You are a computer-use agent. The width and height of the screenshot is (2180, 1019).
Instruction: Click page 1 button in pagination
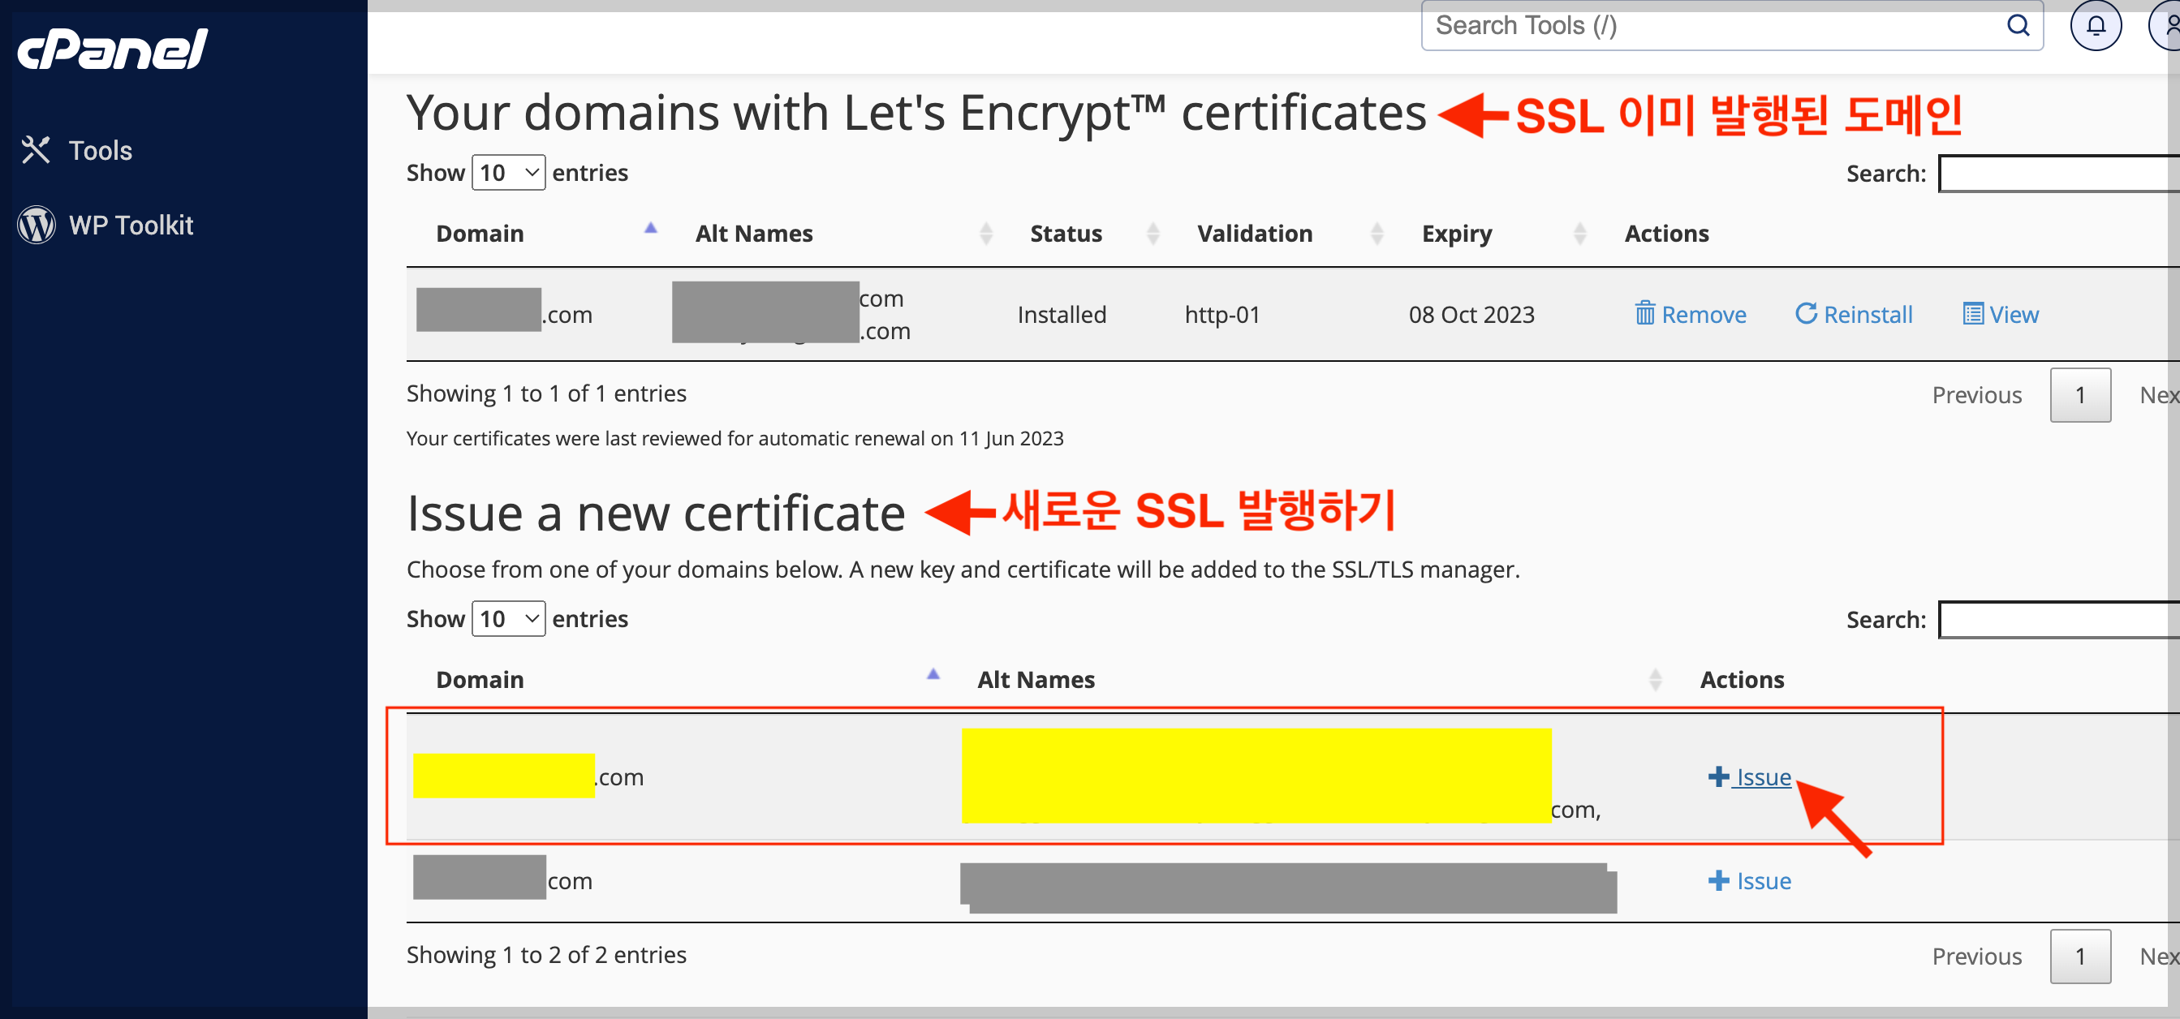2081,395
